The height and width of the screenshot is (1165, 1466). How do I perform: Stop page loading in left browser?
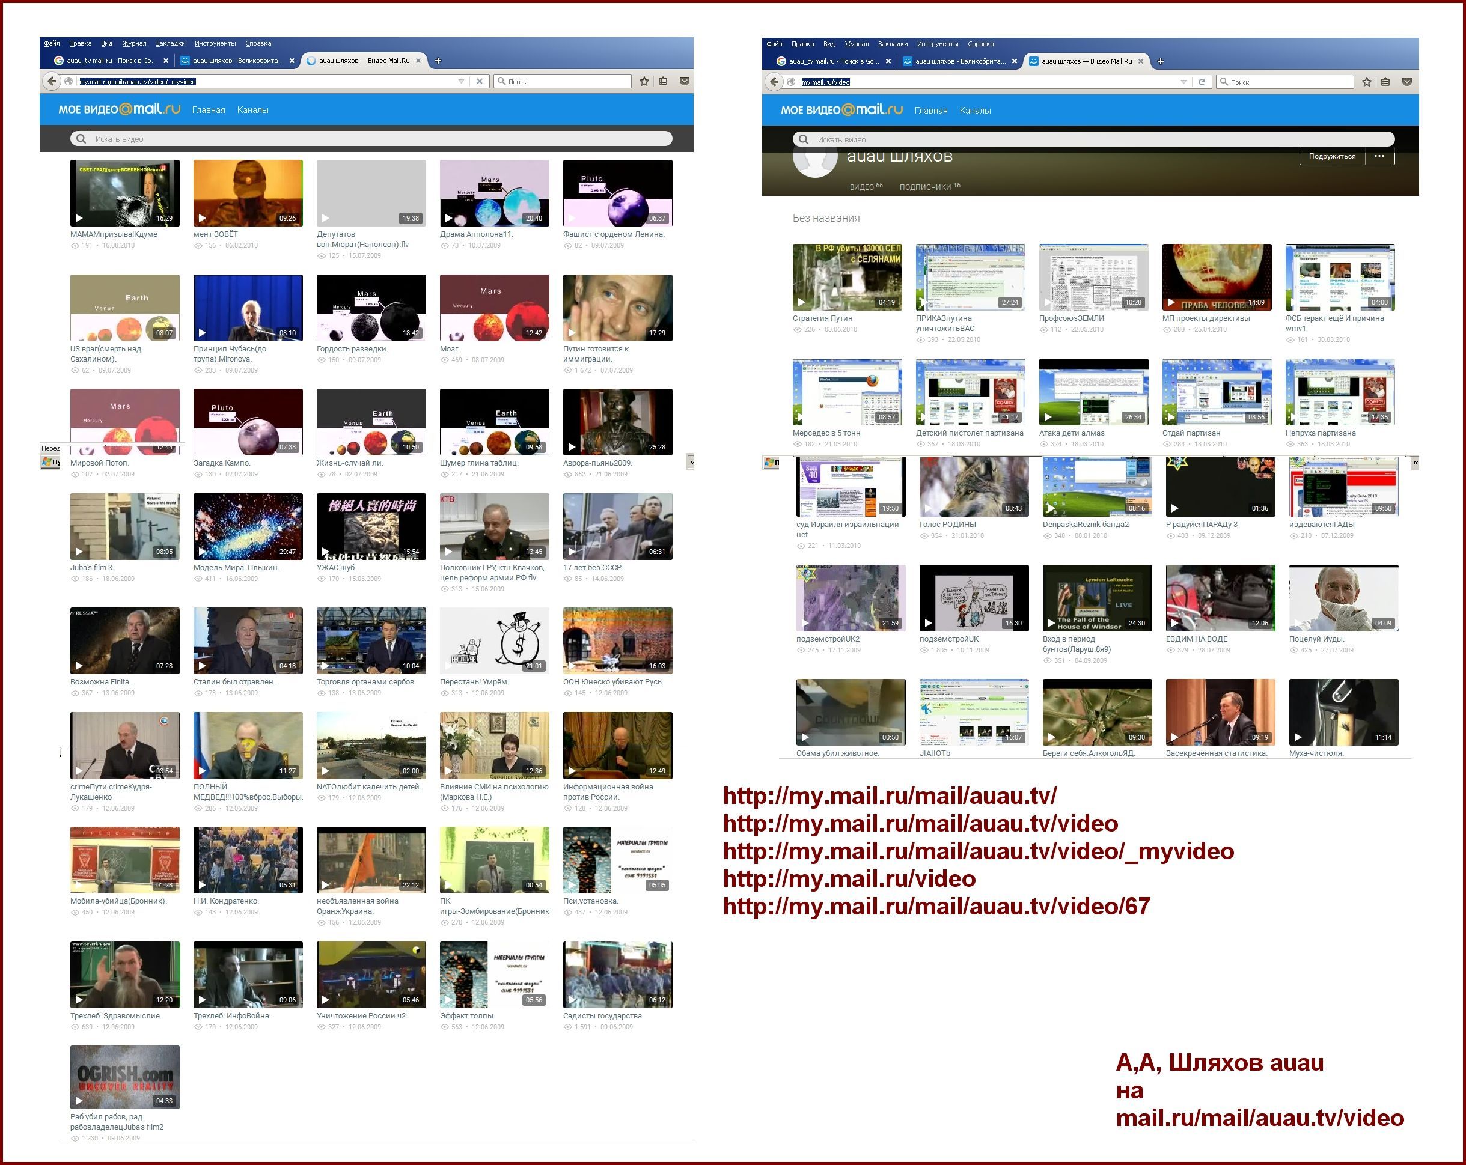(480, 82)
